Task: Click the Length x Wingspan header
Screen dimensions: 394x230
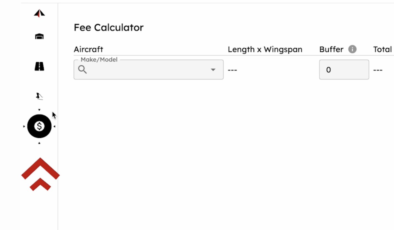Action: pos(265,49)
